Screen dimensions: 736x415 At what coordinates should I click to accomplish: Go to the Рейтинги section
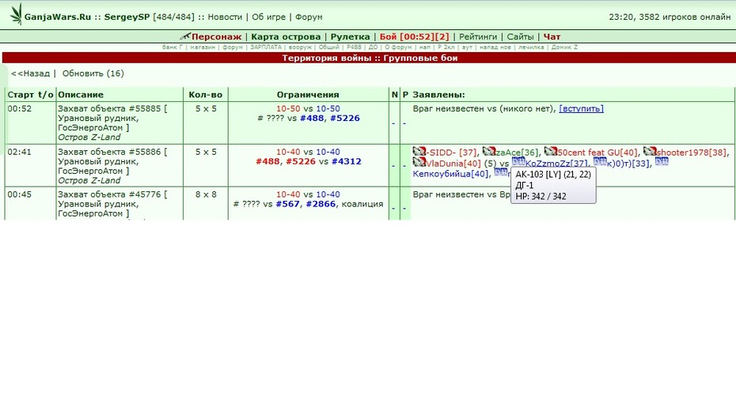click(478, 36)
